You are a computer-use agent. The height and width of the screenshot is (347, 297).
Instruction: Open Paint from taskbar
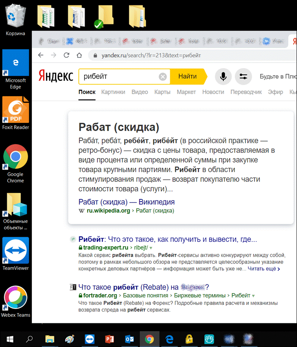point(70,339)
